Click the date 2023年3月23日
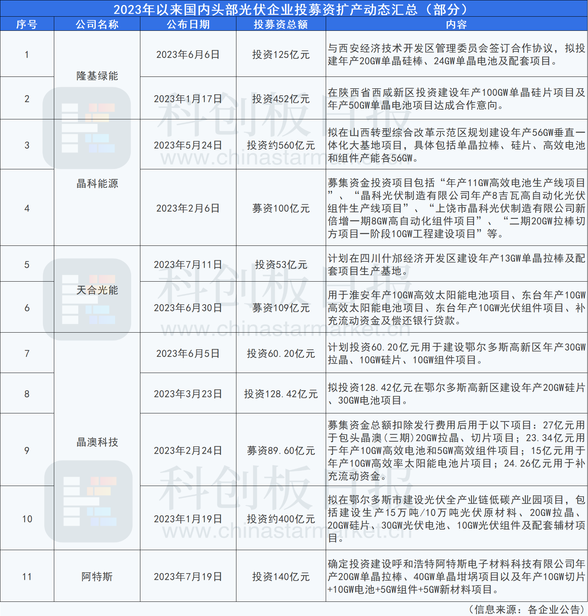The width and height of the screenshot is (588, 616). point(188,394)
